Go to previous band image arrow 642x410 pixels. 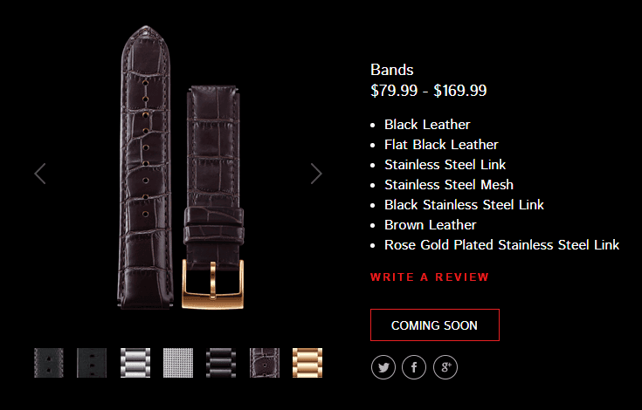(x=39, y=174)
